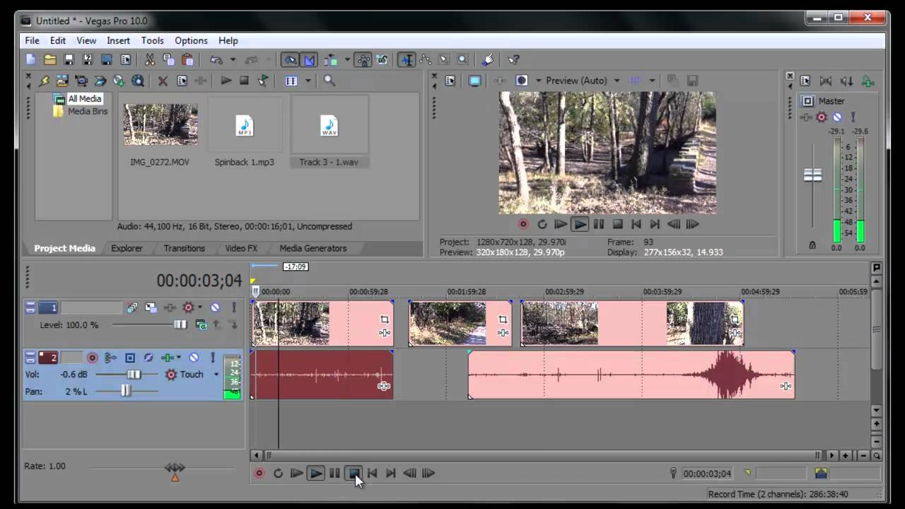Open the split-screen view dropdown arrow

pos(538,81)
